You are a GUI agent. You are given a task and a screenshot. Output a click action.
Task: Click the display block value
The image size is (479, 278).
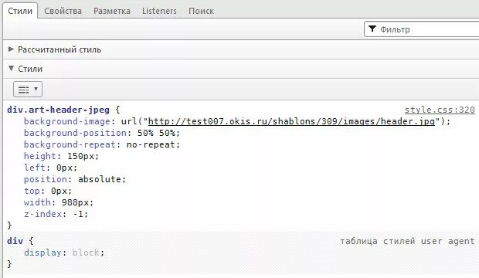tap(86, 253)
